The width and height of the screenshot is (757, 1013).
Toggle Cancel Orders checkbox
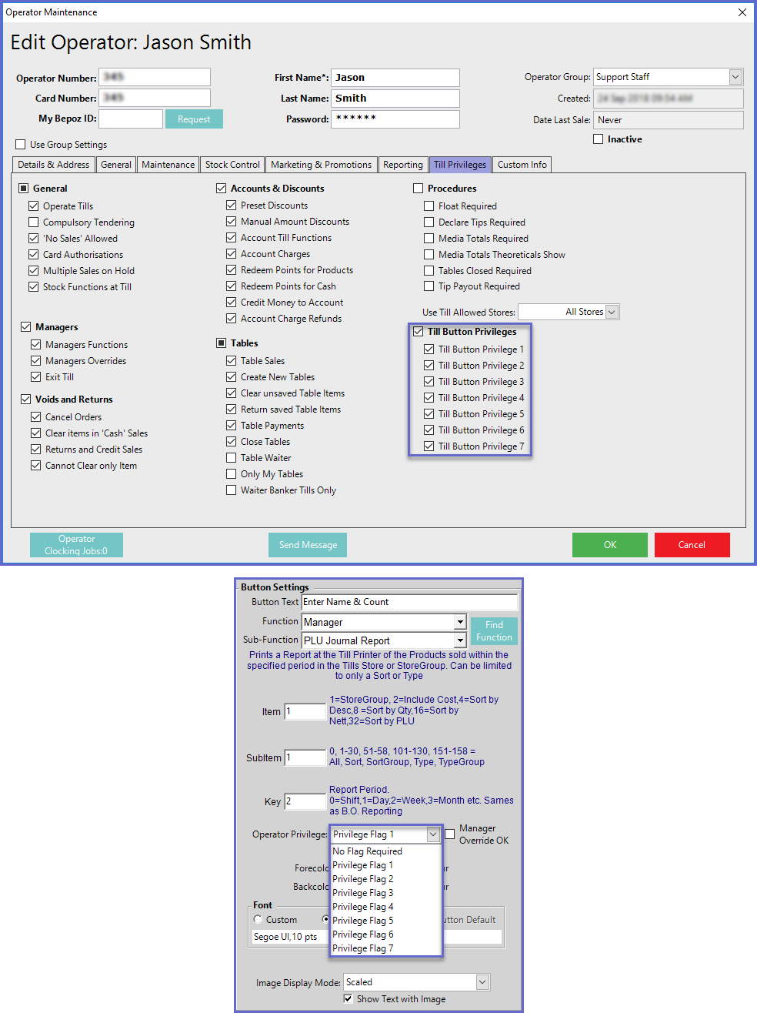[36, 417]
